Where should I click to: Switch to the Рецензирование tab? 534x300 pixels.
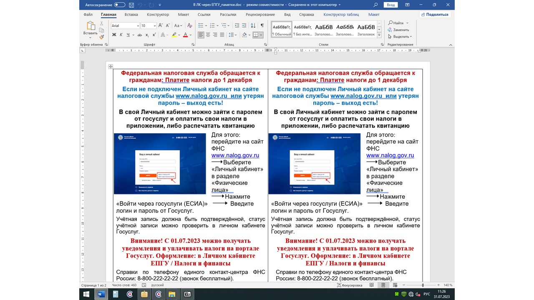(260, 15)
